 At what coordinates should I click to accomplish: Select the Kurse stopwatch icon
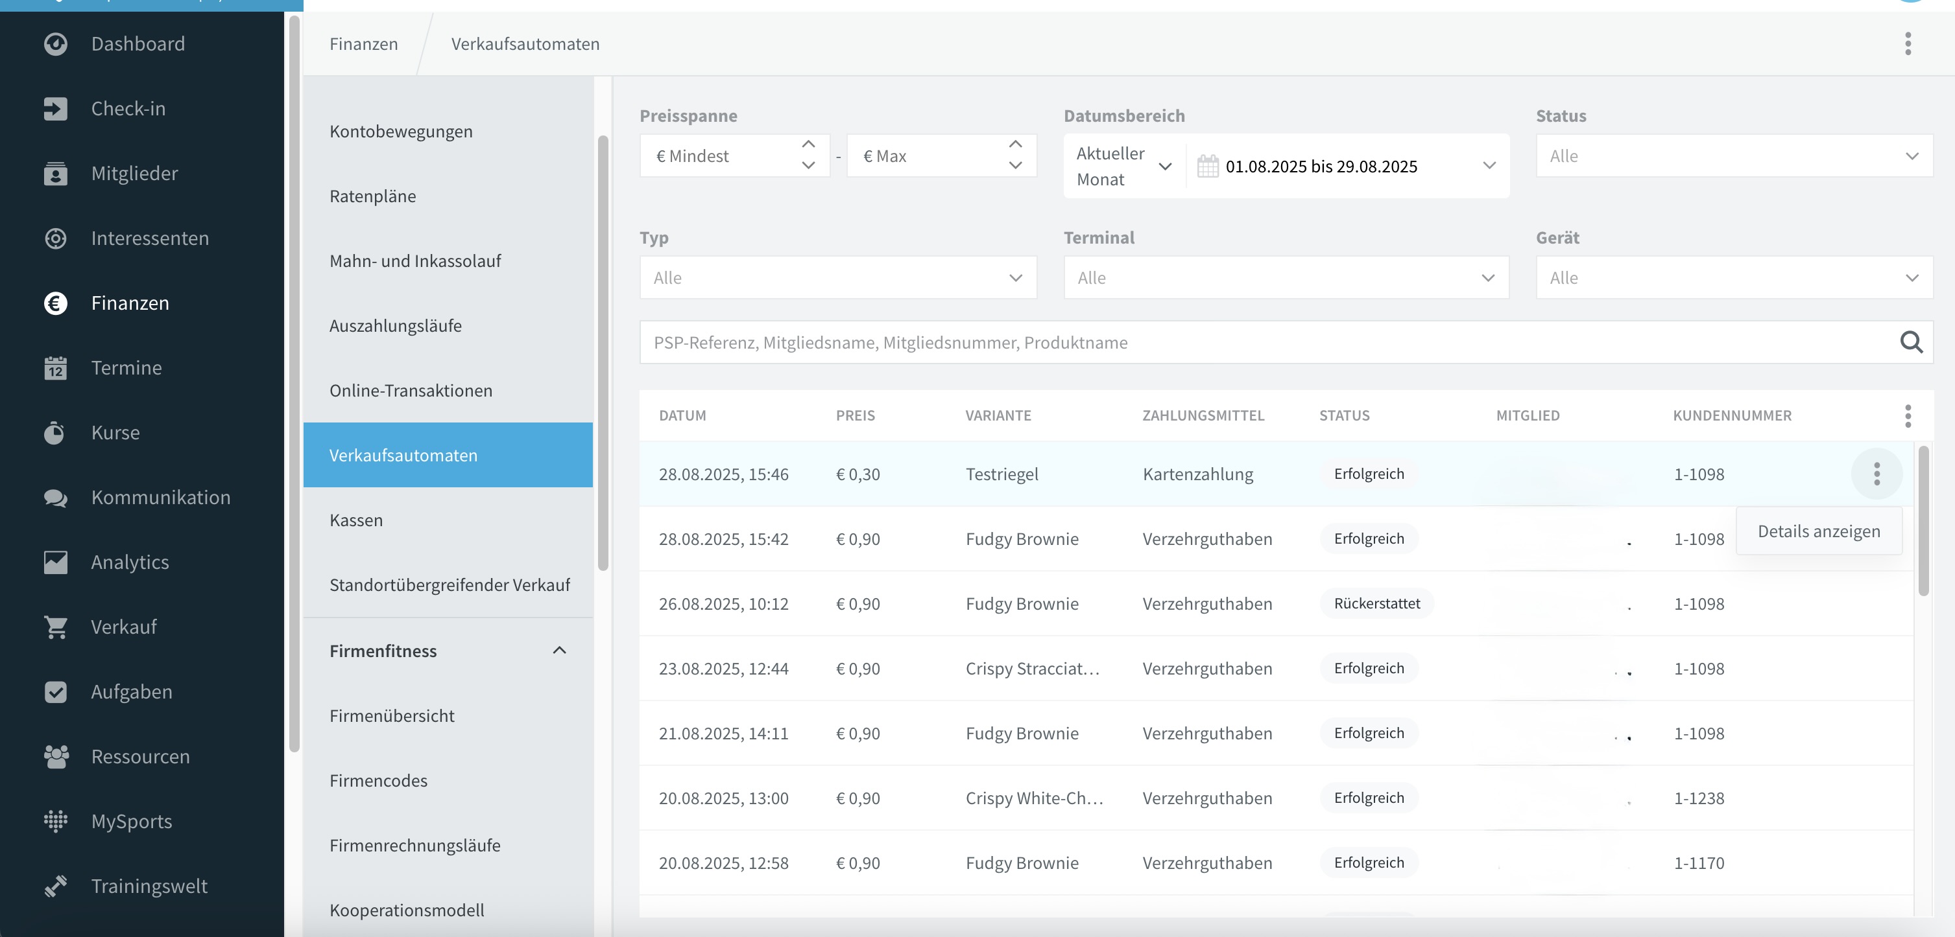54,433
